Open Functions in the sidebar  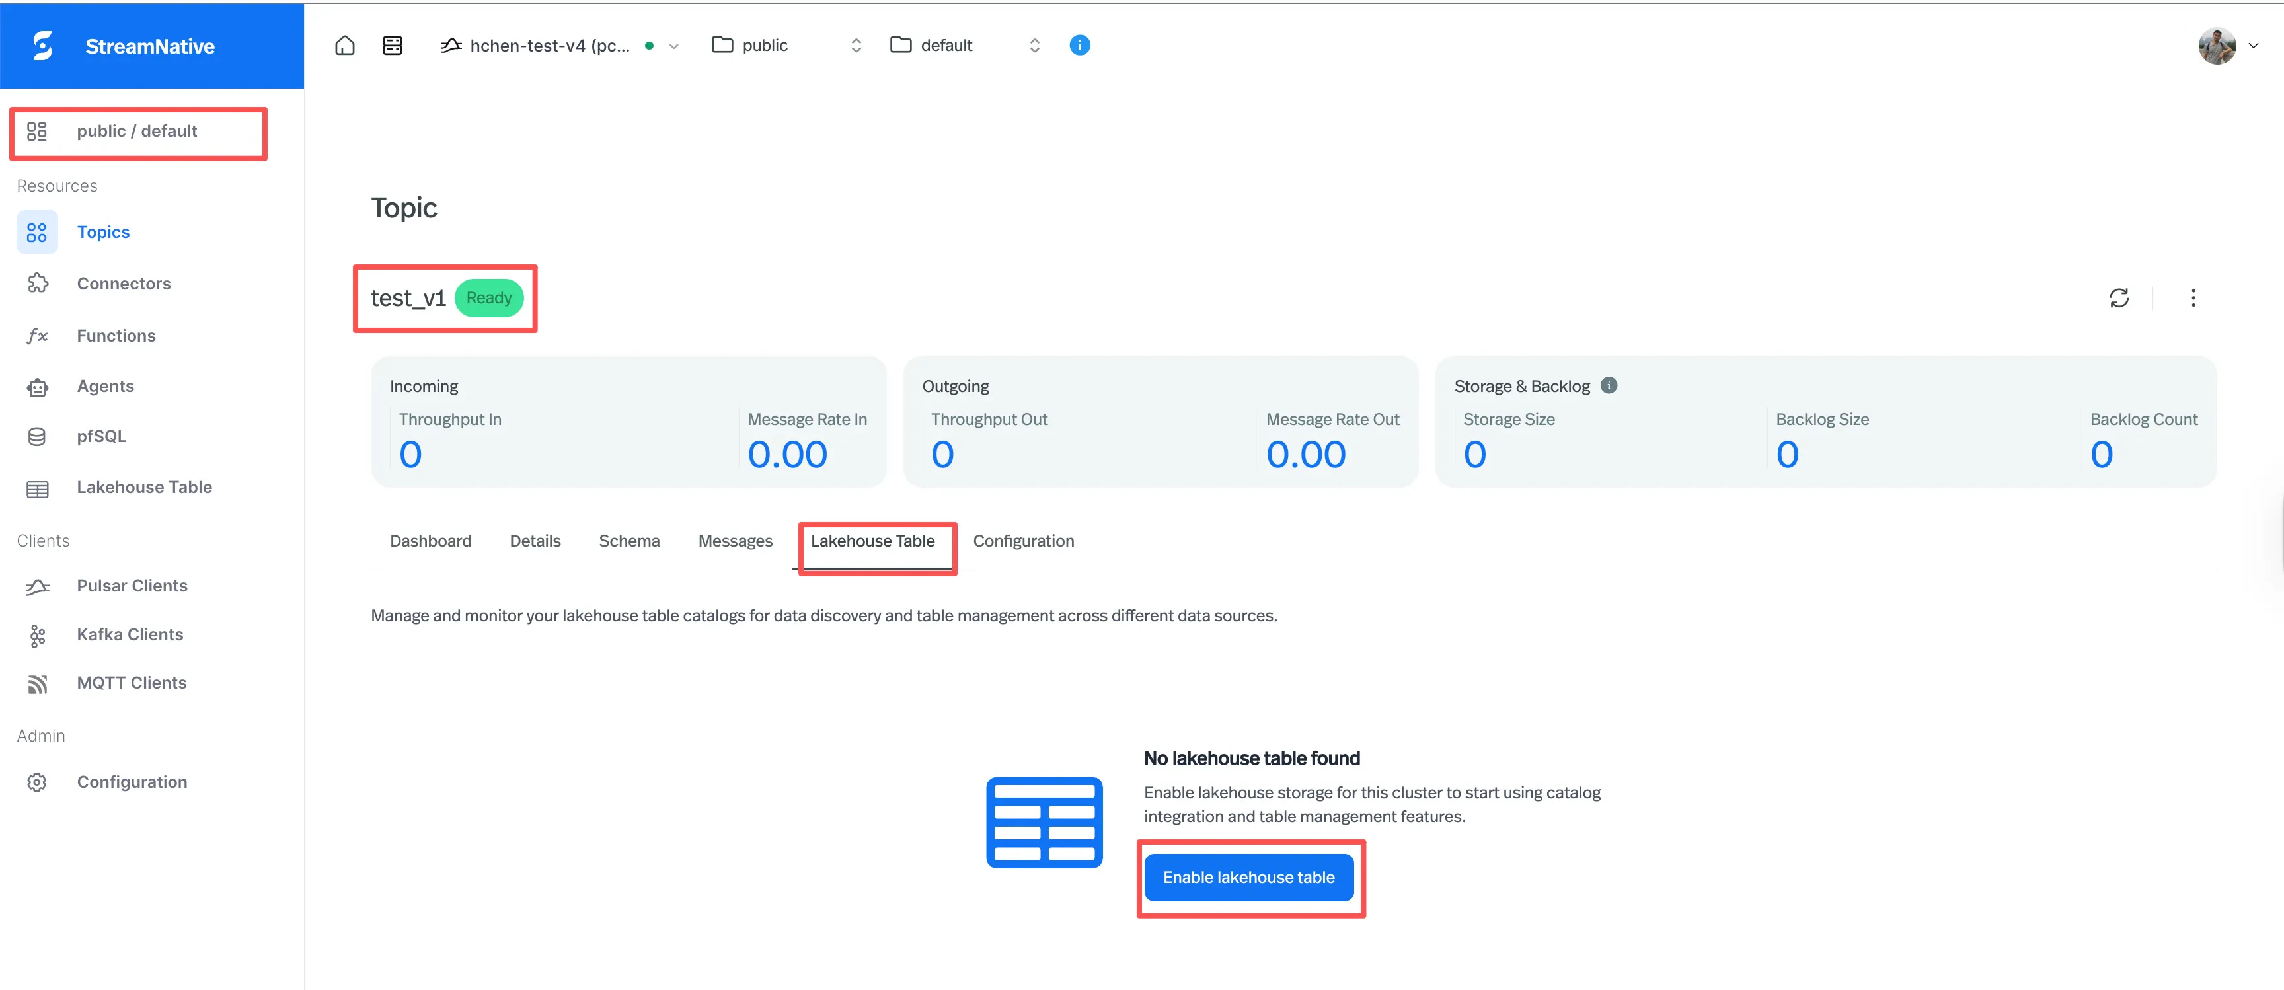click(x=116, y=336)
